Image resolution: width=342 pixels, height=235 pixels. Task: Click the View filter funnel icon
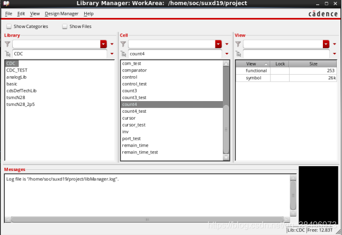coord(238,44)
